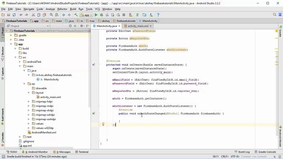Open the Android Monitor tool window
Image resolution: width=283 pixels, height=159 pixels.
(35, 152)
